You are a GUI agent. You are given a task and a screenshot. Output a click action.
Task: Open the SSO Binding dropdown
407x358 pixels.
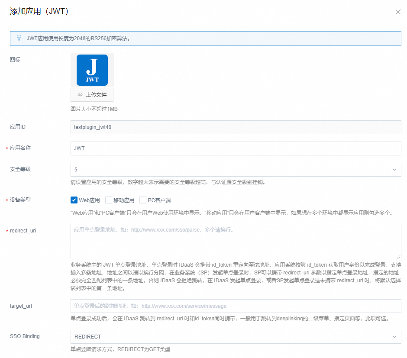point(236,337)
